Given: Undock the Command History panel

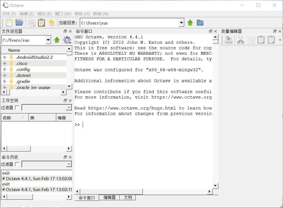Looking at the screenshot, I should pyautogui.click(x=65, y=157).
